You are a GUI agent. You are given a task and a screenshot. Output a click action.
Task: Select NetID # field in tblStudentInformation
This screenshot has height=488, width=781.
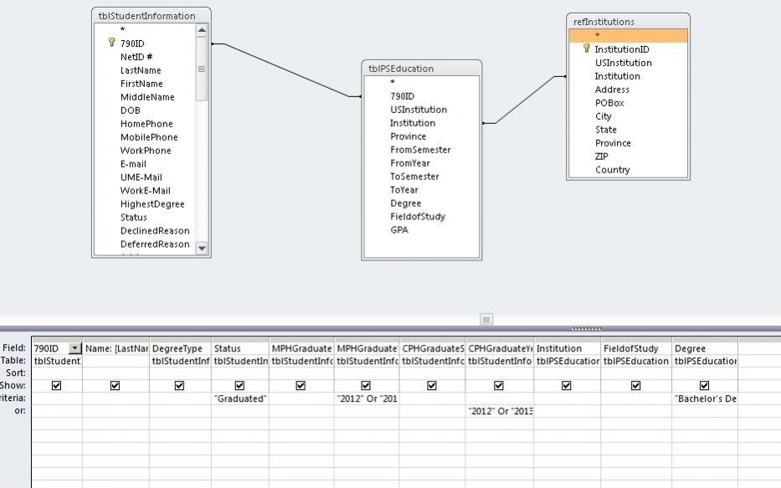click(x=136, y=57)
